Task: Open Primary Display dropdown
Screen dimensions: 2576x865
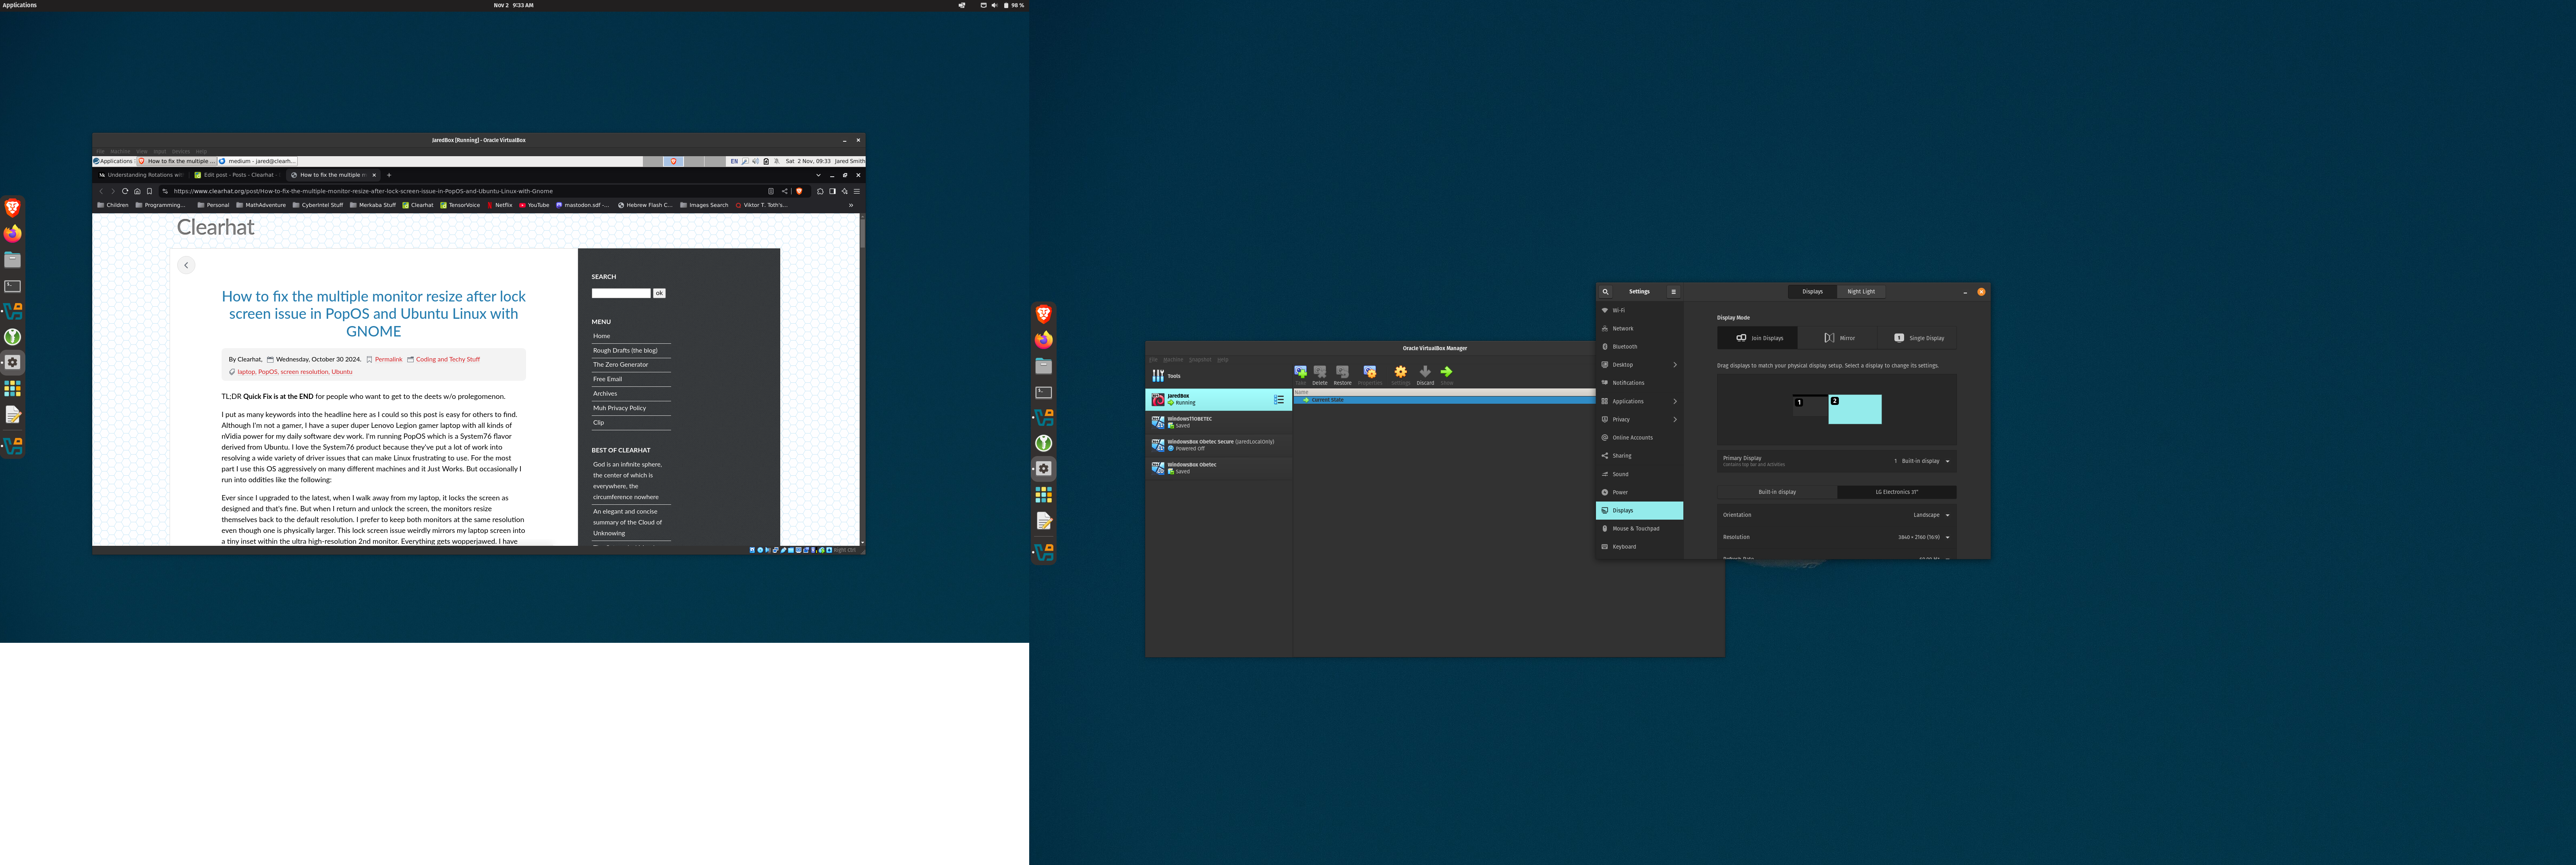Action: [x=1921, y=461]
